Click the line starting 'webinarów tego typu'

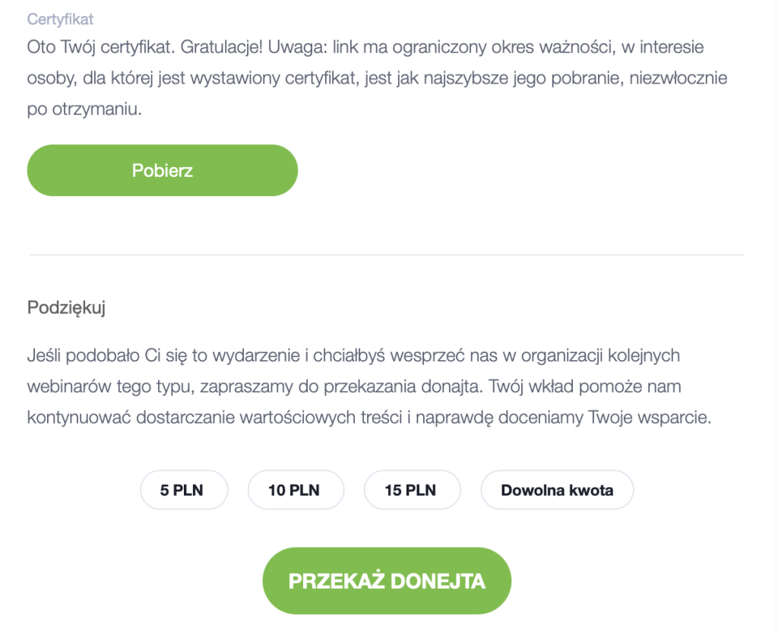pos(354,387)
